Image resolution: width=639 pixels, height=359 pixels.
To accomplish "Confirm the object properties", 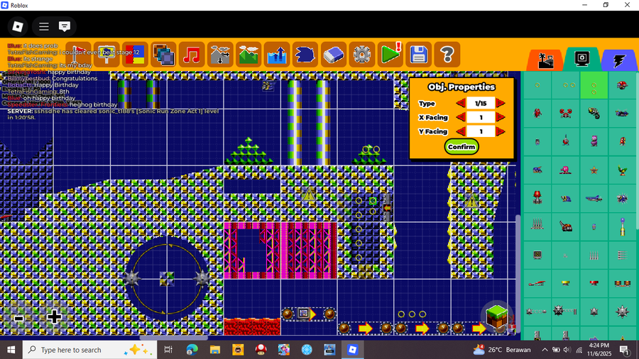I will [x=461, y=147].
